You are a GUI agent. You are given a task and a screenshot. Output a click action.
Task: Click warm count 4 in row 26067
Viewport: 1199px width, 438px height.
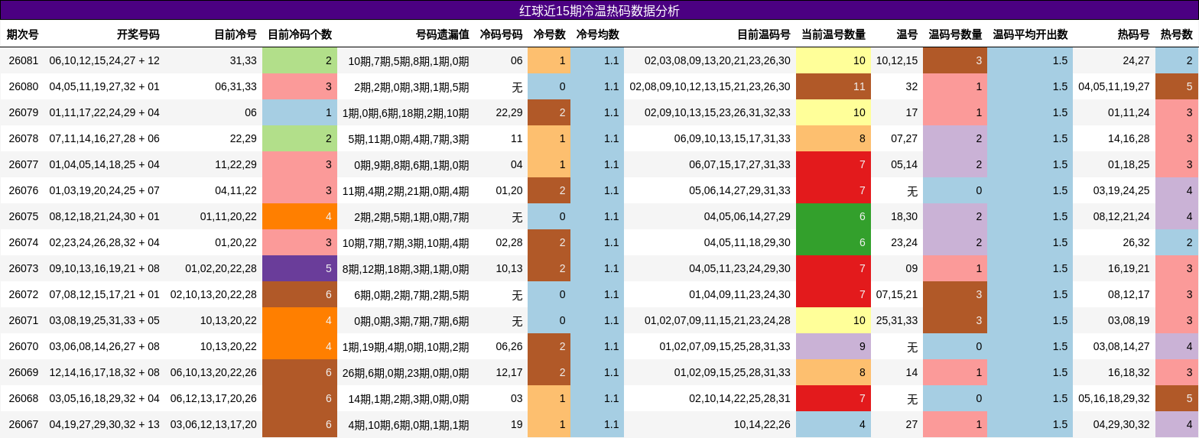pos(833,424)
